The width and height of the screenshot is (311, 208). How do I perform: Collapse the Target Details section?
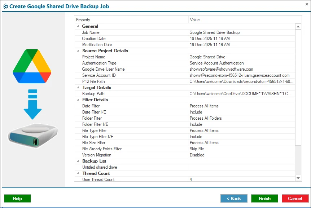point(78,87)
